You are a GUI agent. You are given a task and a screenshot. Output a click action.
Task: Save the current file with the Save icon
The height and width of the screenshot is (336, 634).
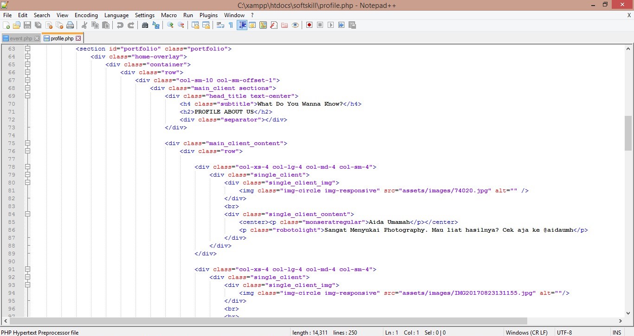[x=27, y=25]
